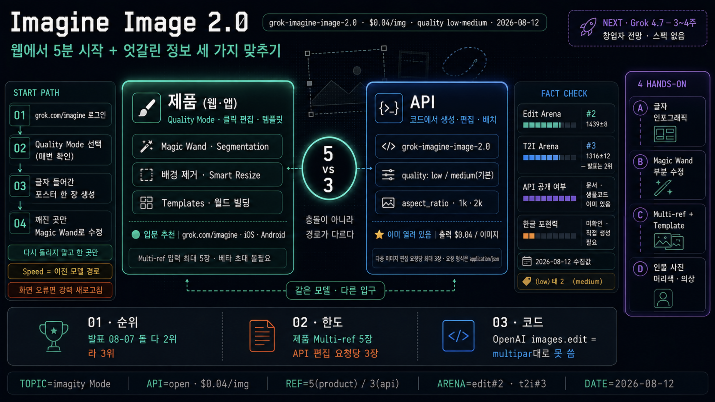
Task: Click API=open · $0.04/img in bottom bar
Action: coord(198,384)
